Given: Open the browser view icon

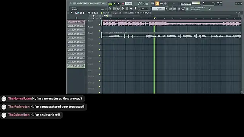Looking at the screenshot, I should [x=110, y=9].
